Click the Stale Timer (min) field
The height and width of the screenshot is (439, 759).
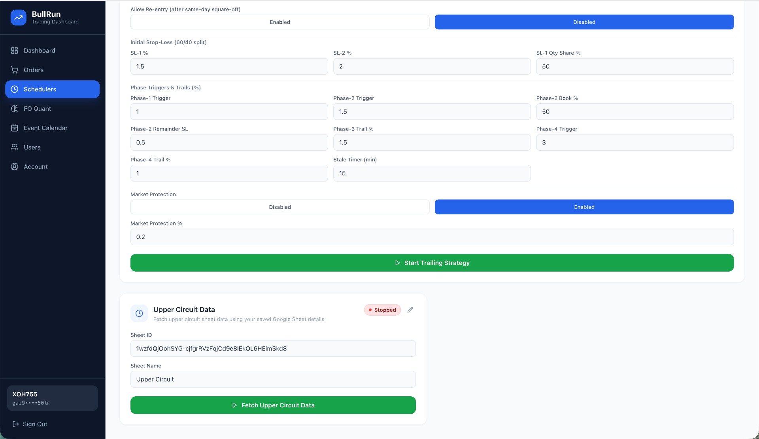432,173
